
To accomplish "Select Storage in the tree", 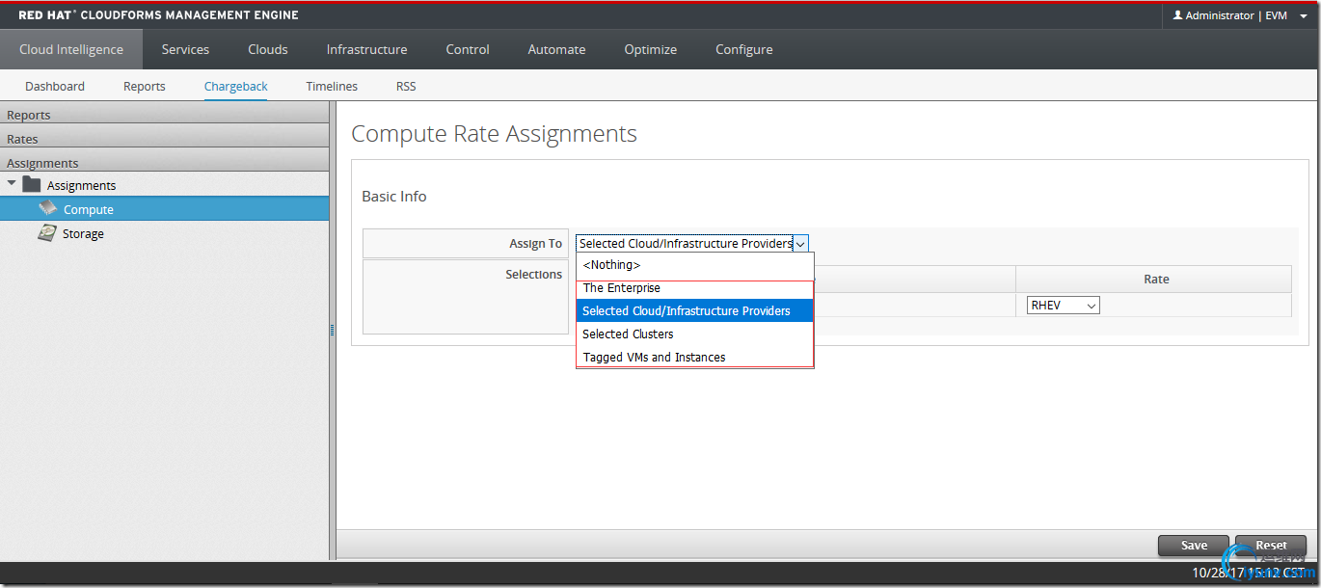I will pos(83,233).
